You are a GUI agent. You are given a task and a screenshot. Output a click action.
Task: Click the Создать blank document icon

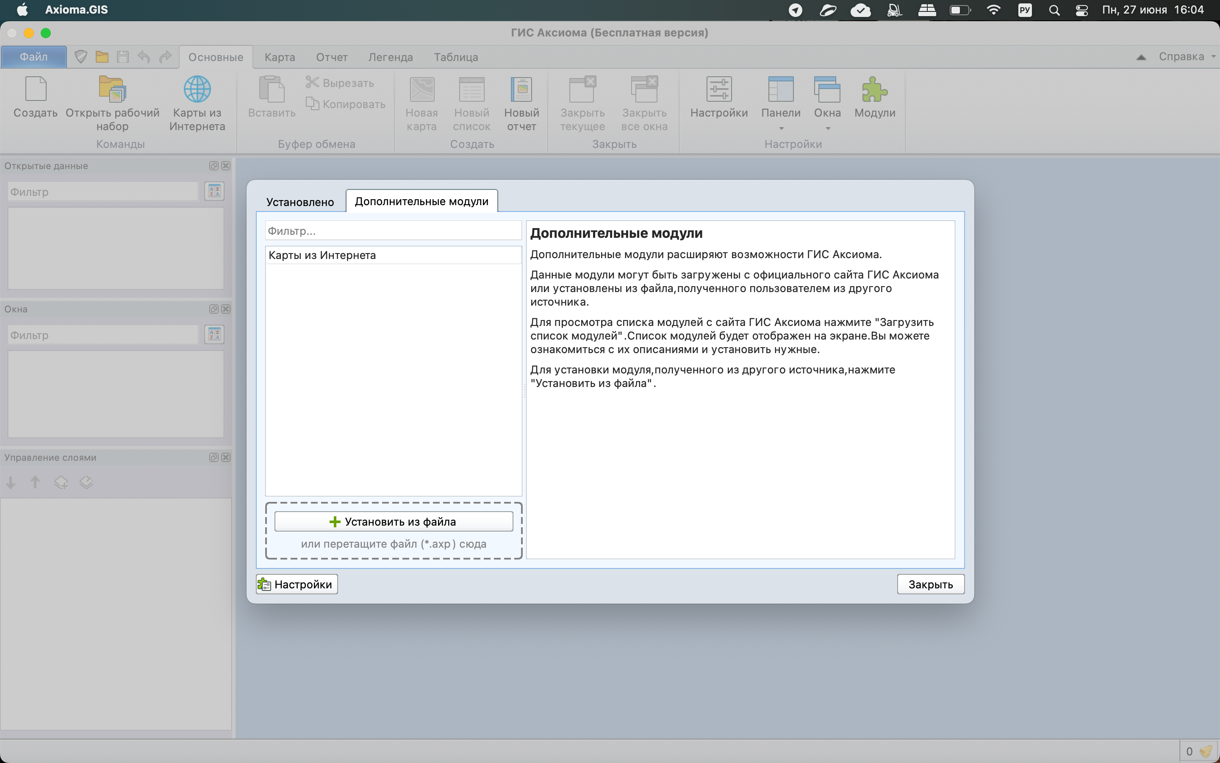pyautogui.click(x=35, y=90)
